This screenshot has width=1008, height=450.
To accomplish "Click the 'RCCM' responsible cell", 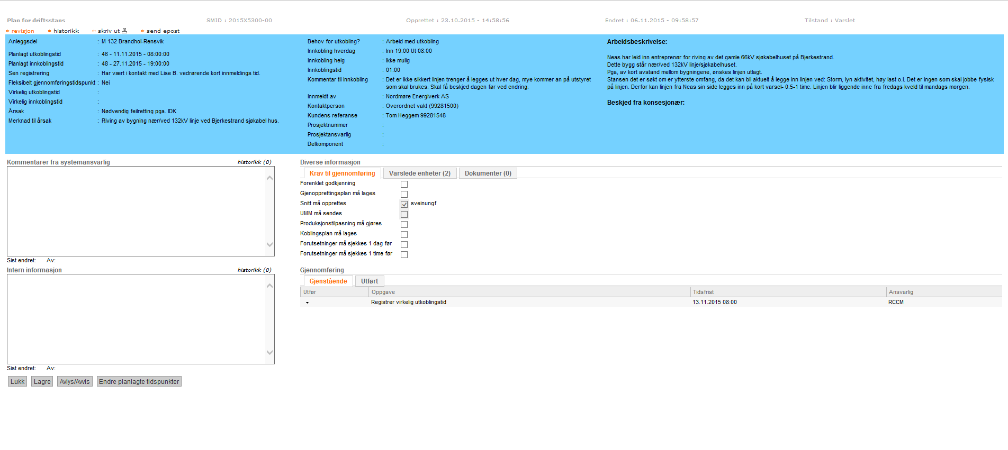I will 896,302.
